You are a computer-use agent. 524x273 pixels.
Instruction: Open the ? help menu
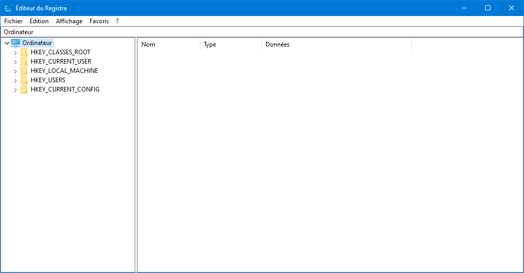[118, 21]
